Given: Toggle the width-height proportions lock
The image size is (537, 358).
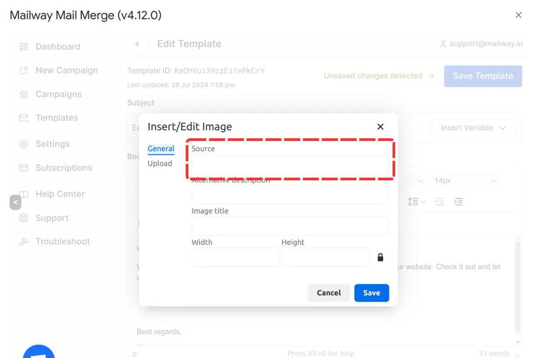Looking at the screenshot, I should 380,257.
